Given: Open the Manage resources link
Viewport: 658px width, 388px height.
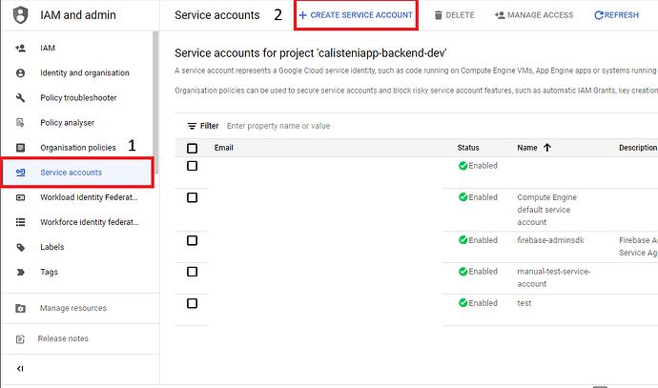Looking at the screenshot, I should click(x=73, y=308).
